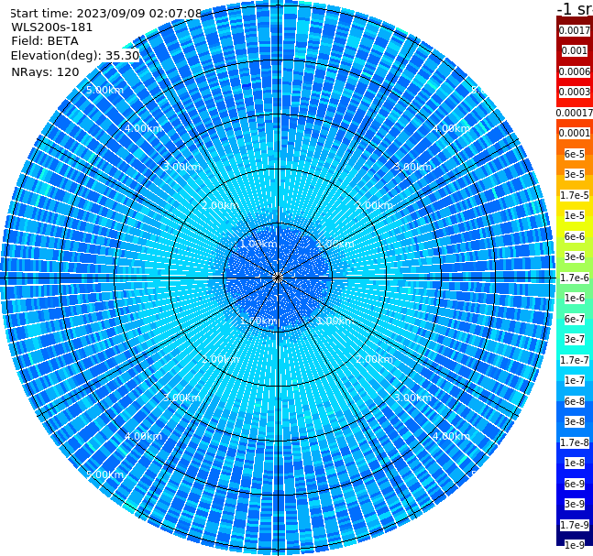Select the 6e-9 colorbar label
Screen dimensions: 593x556
[x=575, y=484]
